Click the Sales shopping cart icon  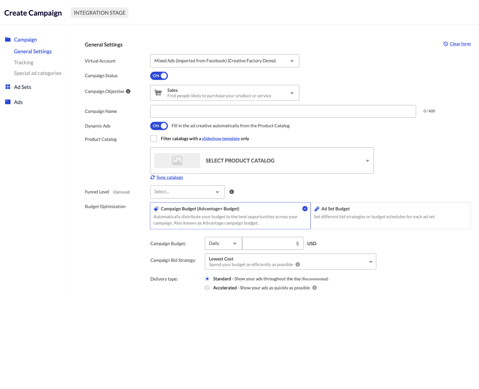click(158, 93)
